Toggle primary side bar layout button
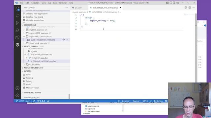This screenshot has width=211, height=118. [x=167, y=3]
